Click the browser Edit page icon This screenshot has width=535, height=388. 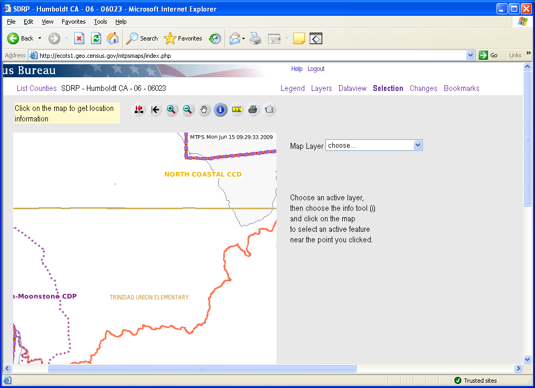pyautogui.click(x=274, y=38)
